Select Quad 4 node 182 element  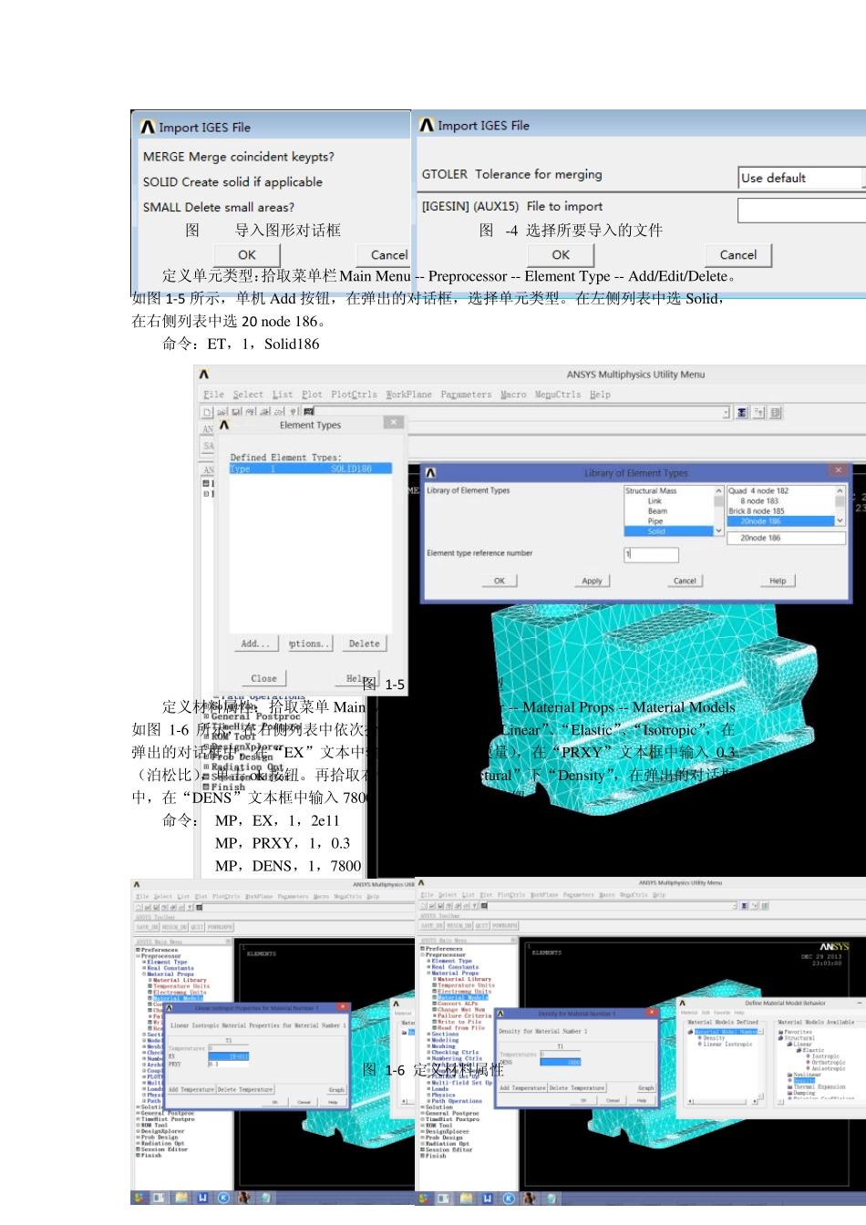(x=758, y=491)
